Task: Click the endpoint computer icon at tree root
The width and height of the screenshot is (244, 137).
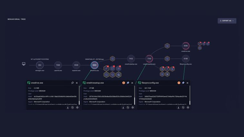Action: point(24,64)
